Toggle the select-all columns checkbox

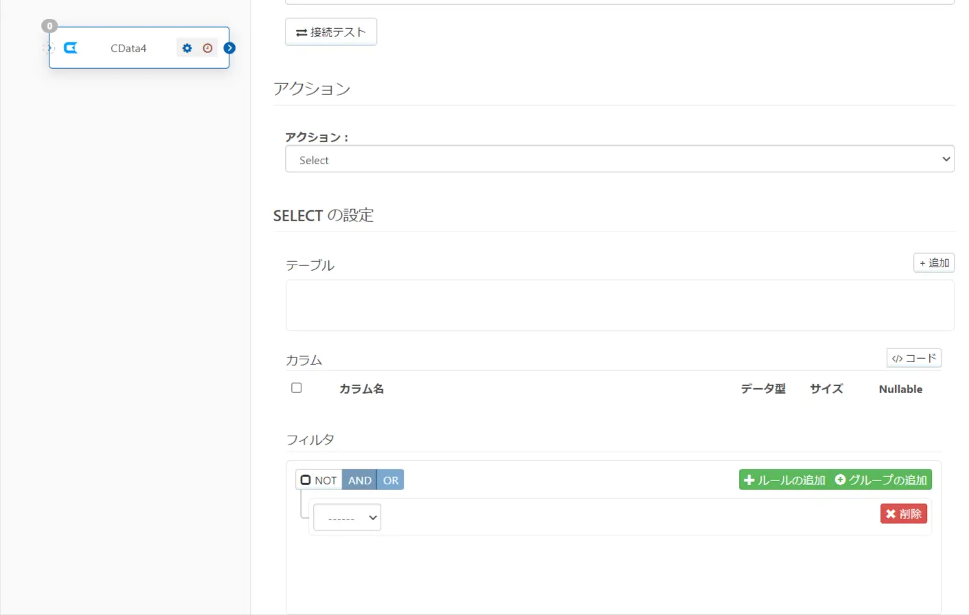point(297,388)
